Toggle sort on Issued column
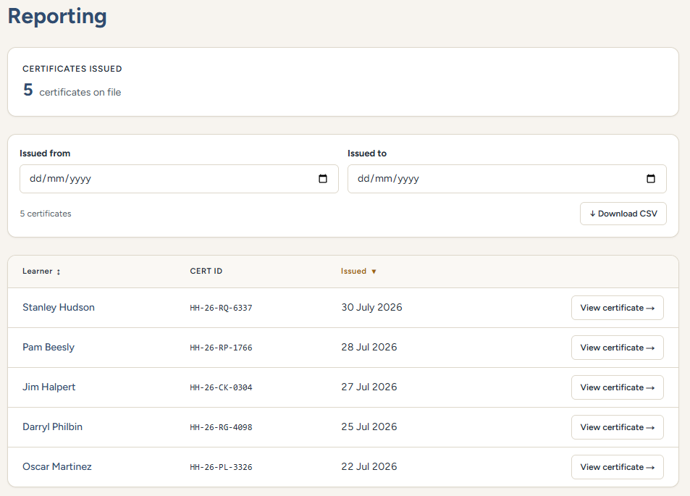Screen dimensions: 690x496 coord(358,271)
